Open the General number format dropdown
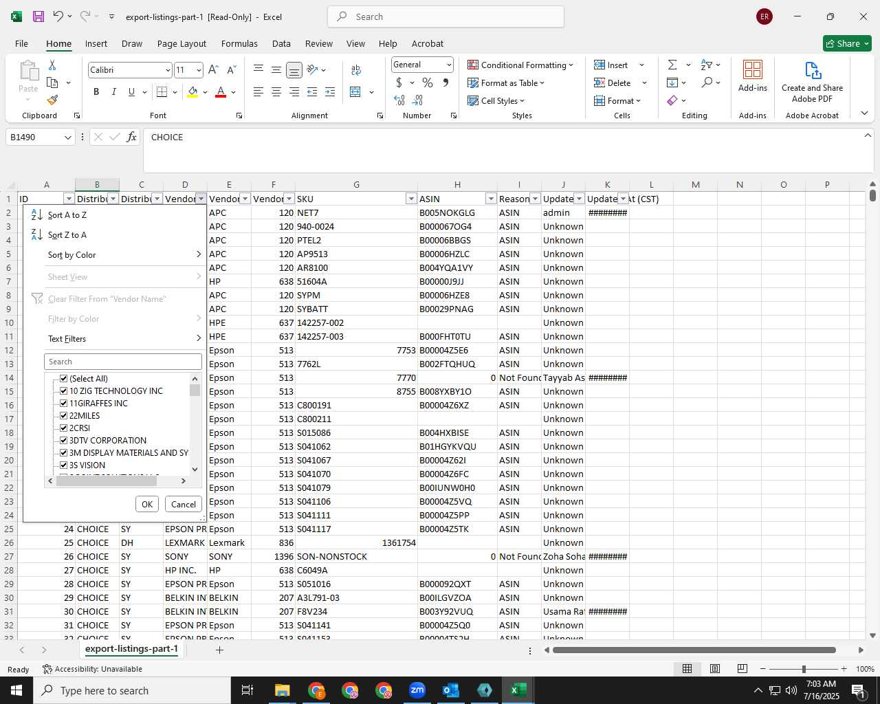The image size is (880, 704). [x=449, y=65]
